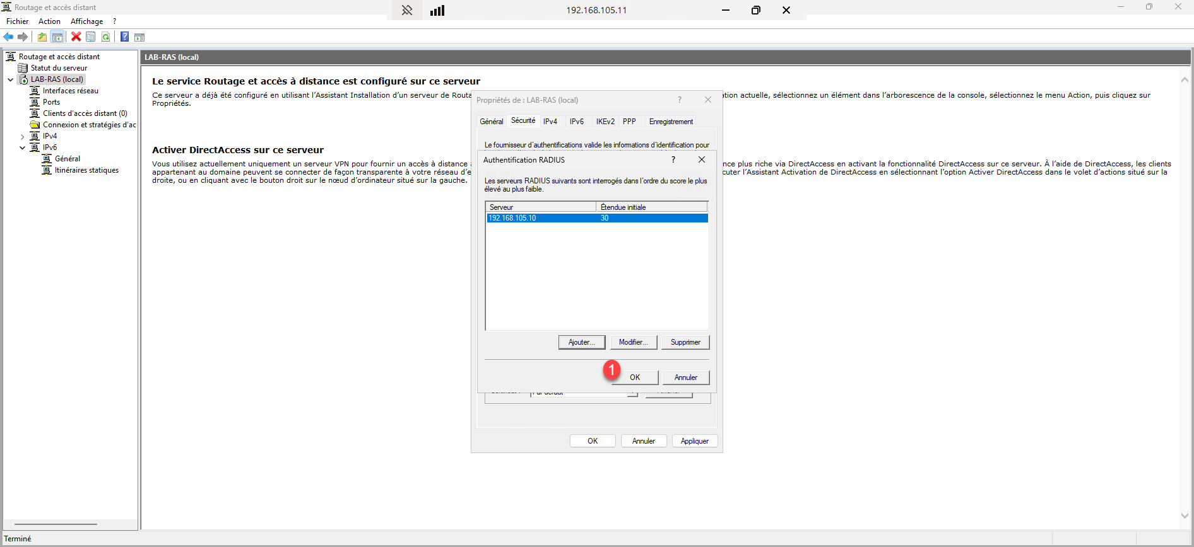Toggle the console tree pane icon
This screenshot has height=547, width=1194.
tap(57, 37)
